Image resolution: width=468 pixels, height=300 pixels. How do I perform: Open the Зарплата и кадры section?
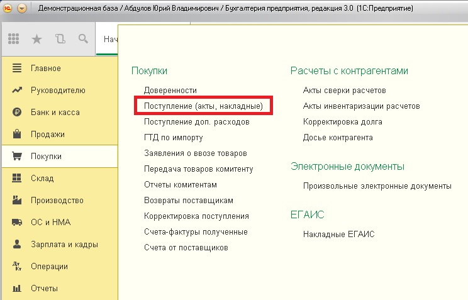[x=64, y=245]
